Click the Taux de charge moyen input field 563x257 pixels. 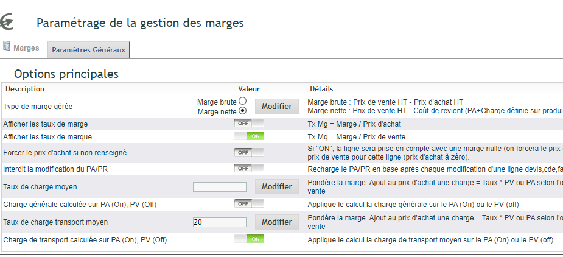point(220,187)
